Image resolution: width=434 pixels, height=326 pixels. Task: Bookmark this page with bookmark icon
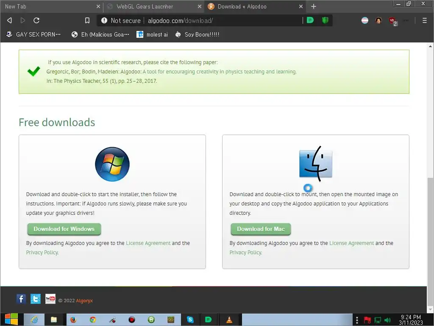point(87,20)
